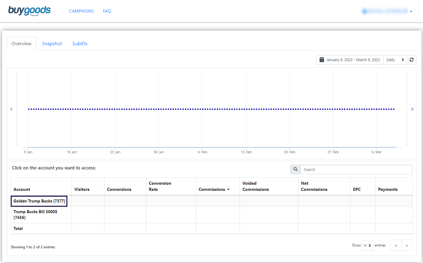Open the user account dropdown
Image resolution: width=423 pixels, height=263 pixels.
(387, 11)
